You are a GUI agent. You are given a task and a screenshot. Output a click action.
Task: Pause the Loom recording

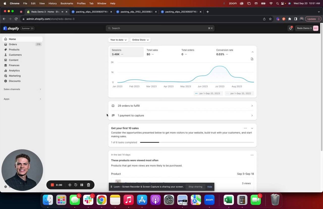tap(82, 185)
